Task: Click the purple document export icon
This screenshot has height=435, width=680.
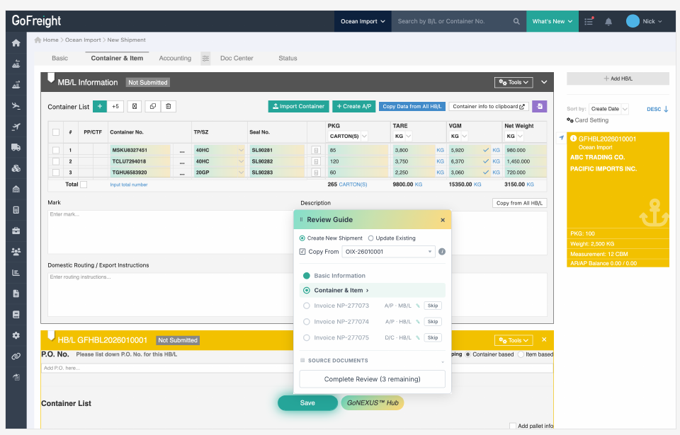Action: (x=540, y=106)
